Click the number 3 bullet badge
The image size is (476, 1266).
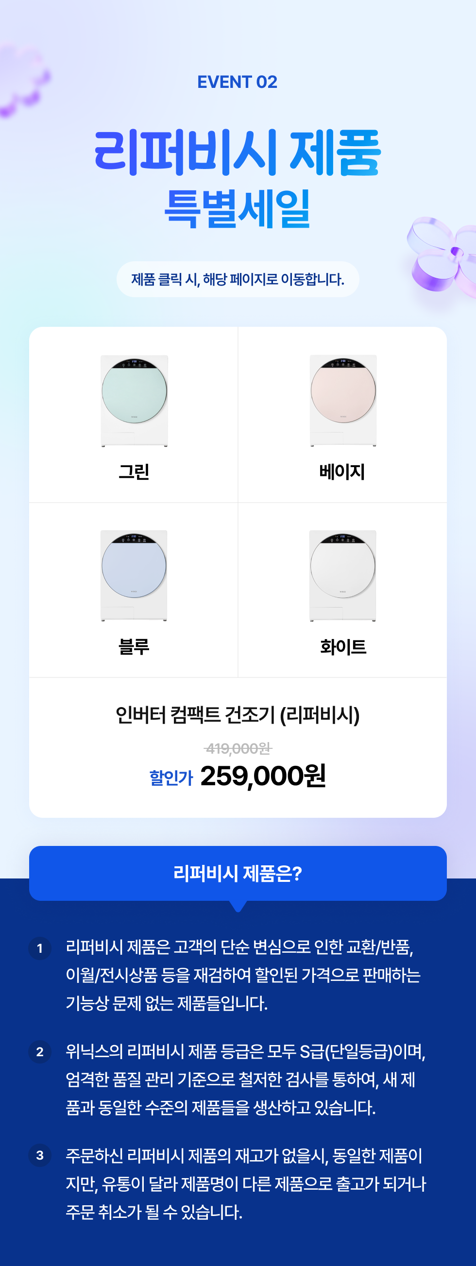(x=40, y=1155)
